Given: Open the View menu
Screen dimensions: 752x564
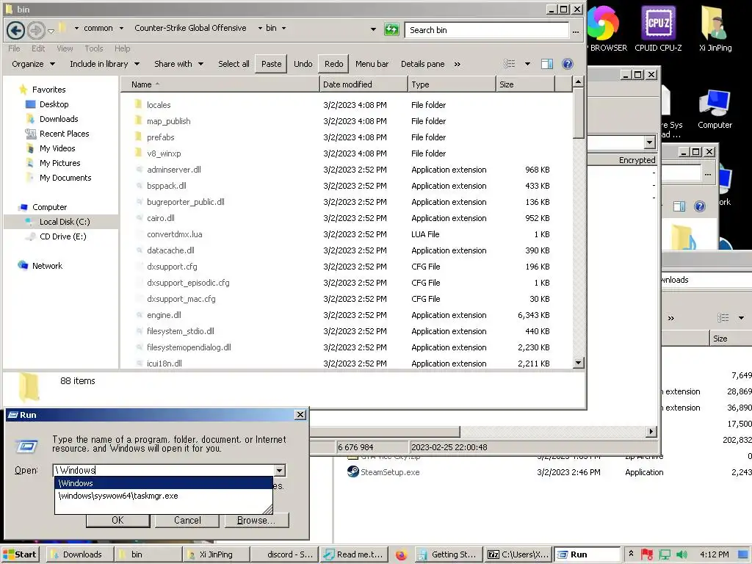Looking at the screenshot, I should tap(65, 48).
